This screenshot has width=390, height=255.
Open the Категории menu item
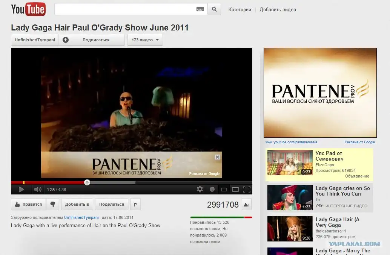point(240,10)
